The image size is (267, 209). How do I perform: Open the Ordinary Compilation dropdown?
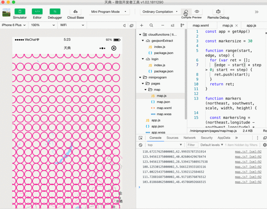(x=160, y=12)
